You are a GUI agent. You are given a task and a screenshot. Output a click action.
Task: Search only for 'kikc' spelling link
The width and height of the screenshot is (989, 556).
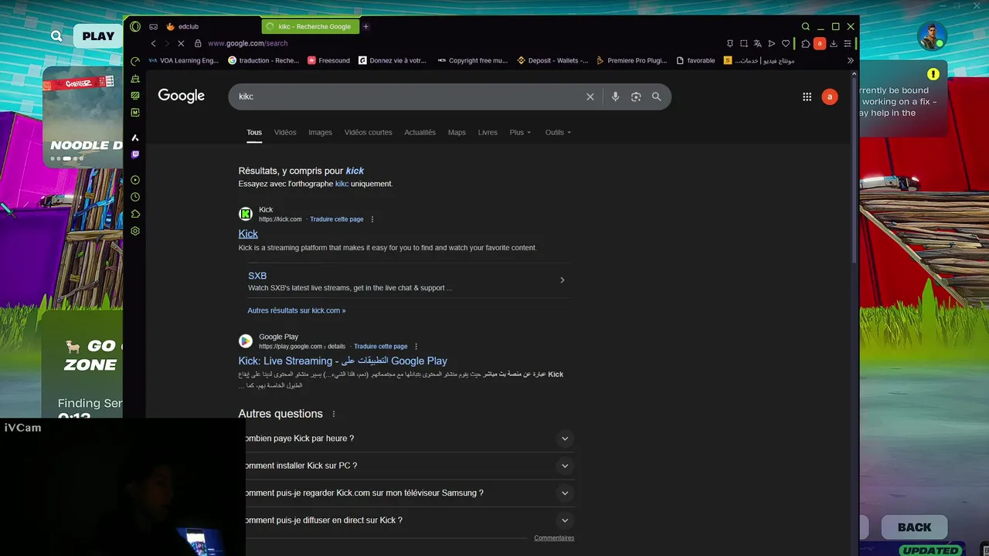pos(342,184)
